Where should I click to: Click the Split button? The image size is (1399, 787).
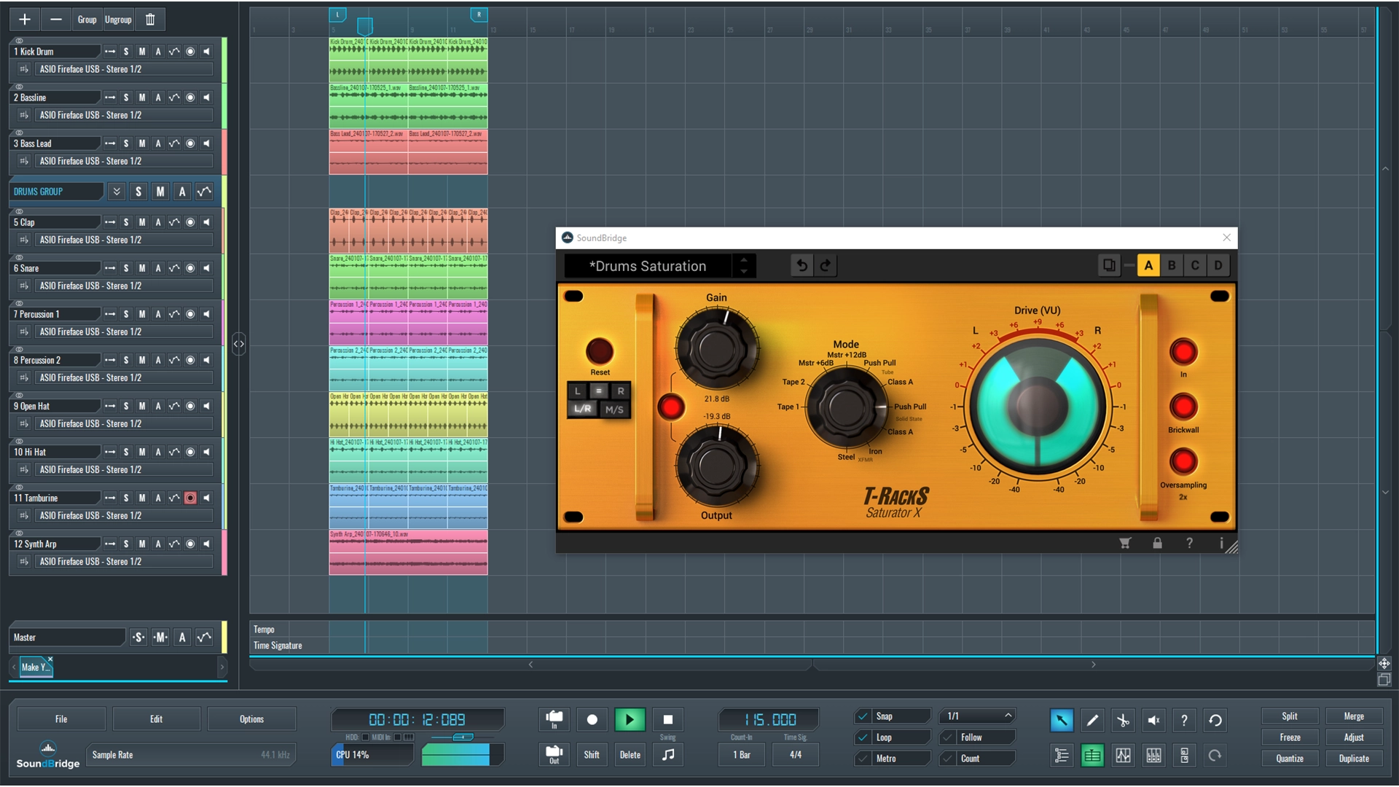point(1290,716)
